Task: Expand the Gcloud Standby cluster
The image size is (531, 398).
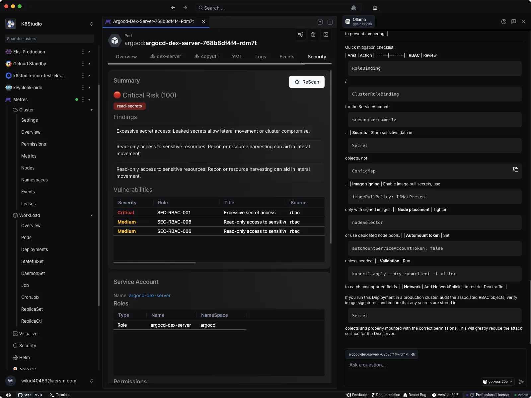Action: pyautogui.click(x=90, y=64)
